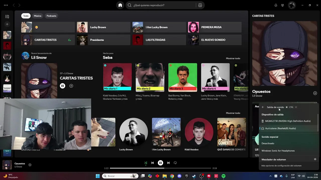This screenshot has width=321, height=180.
Task: Open Steam from the taskbar
Action: (194, 176)
